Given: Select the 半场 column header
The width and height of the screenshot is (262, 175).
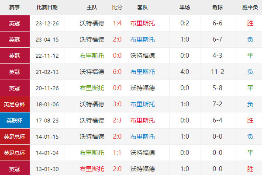Looking at the screenshot, I should [x=184, y=7].
